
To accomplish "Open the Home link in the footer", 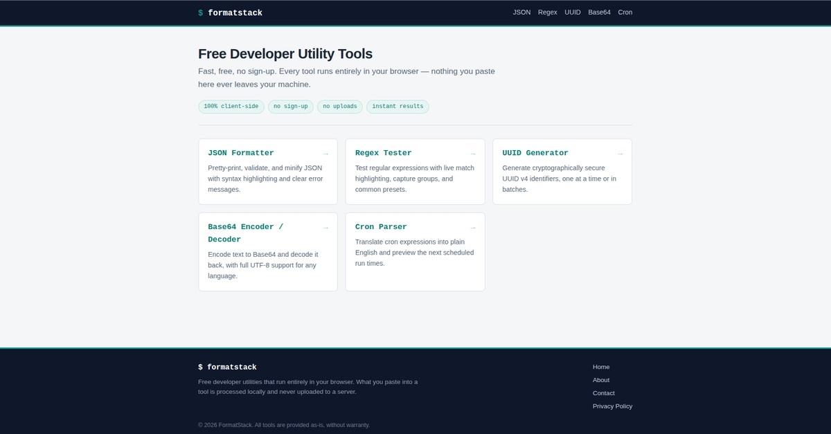I will [601, 367].
